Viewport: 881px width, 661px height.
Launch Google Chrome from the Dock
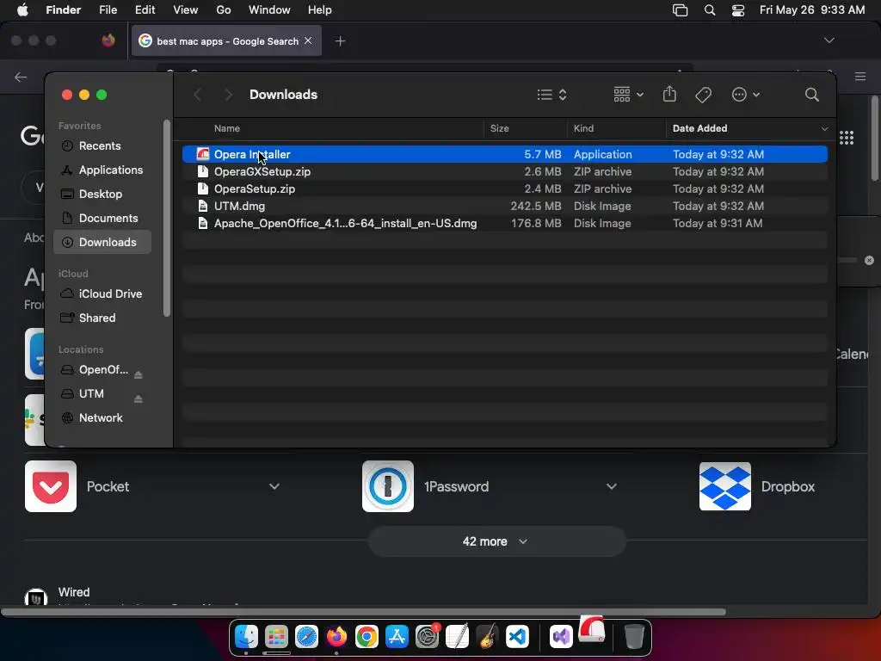[x=367, y=637]
